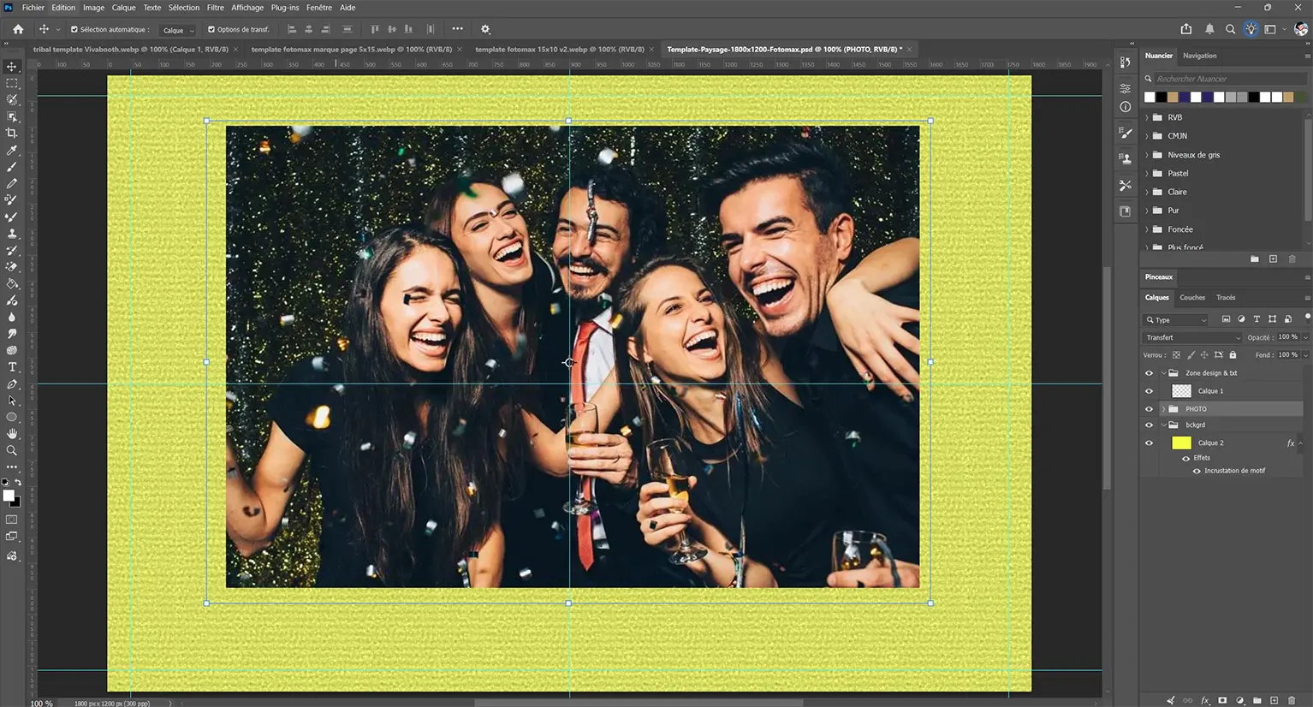Click the foreground color swatch in toolbox
This screenshot has height=707, width=1313.
(9, 496)
